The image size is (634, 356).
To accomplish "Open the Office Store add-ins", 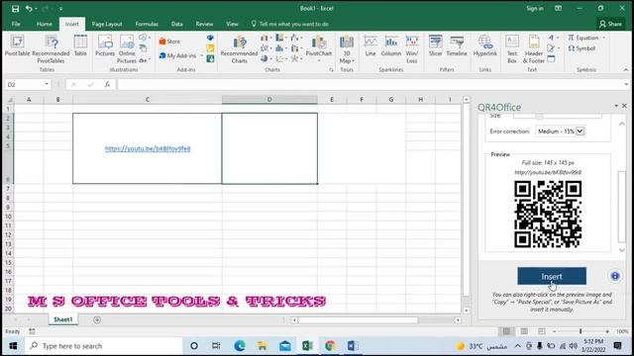I will click(x=169, y=42).
